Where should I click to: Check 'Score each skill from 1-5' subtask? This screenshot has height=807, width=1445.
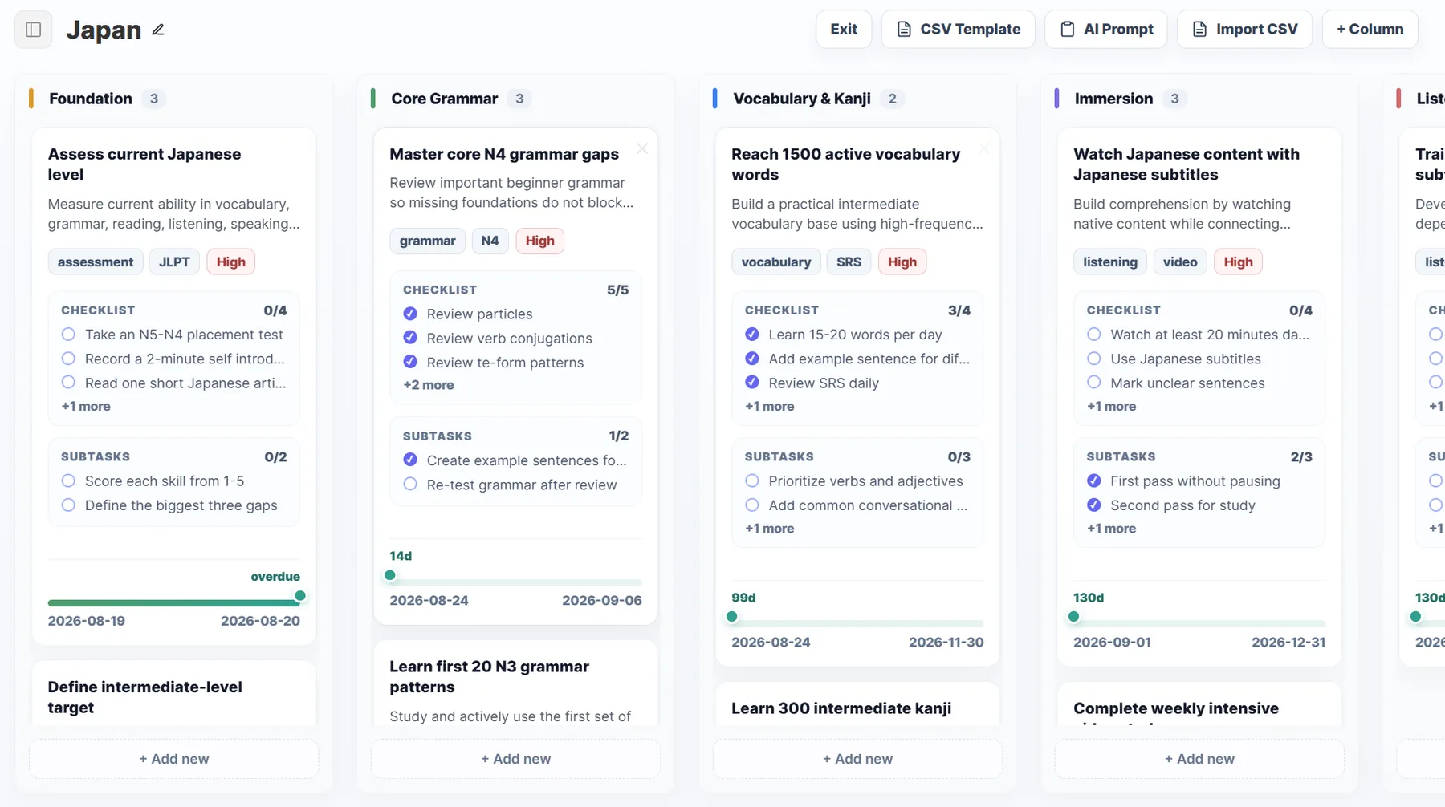[x=68, y=481]
